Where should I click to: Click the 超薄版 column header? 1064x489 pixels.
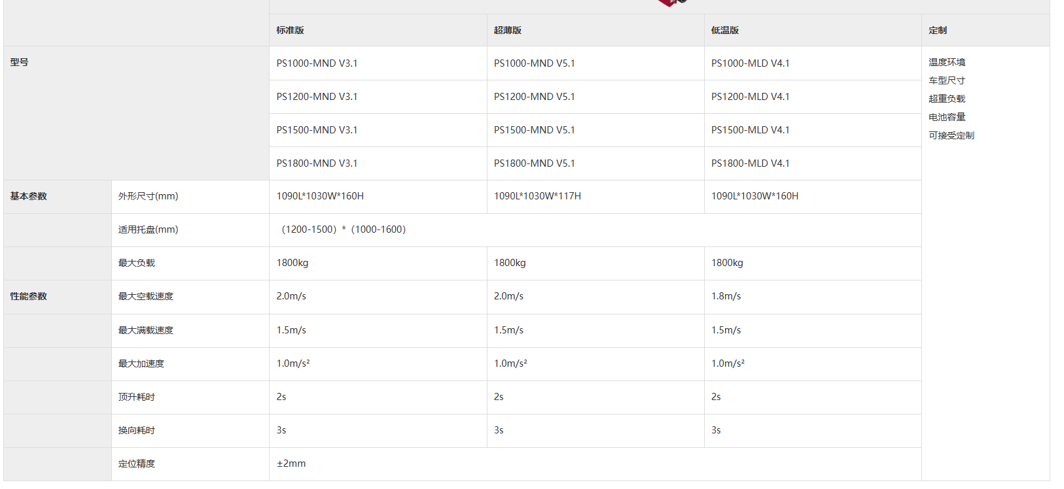[x=507, y=30]
